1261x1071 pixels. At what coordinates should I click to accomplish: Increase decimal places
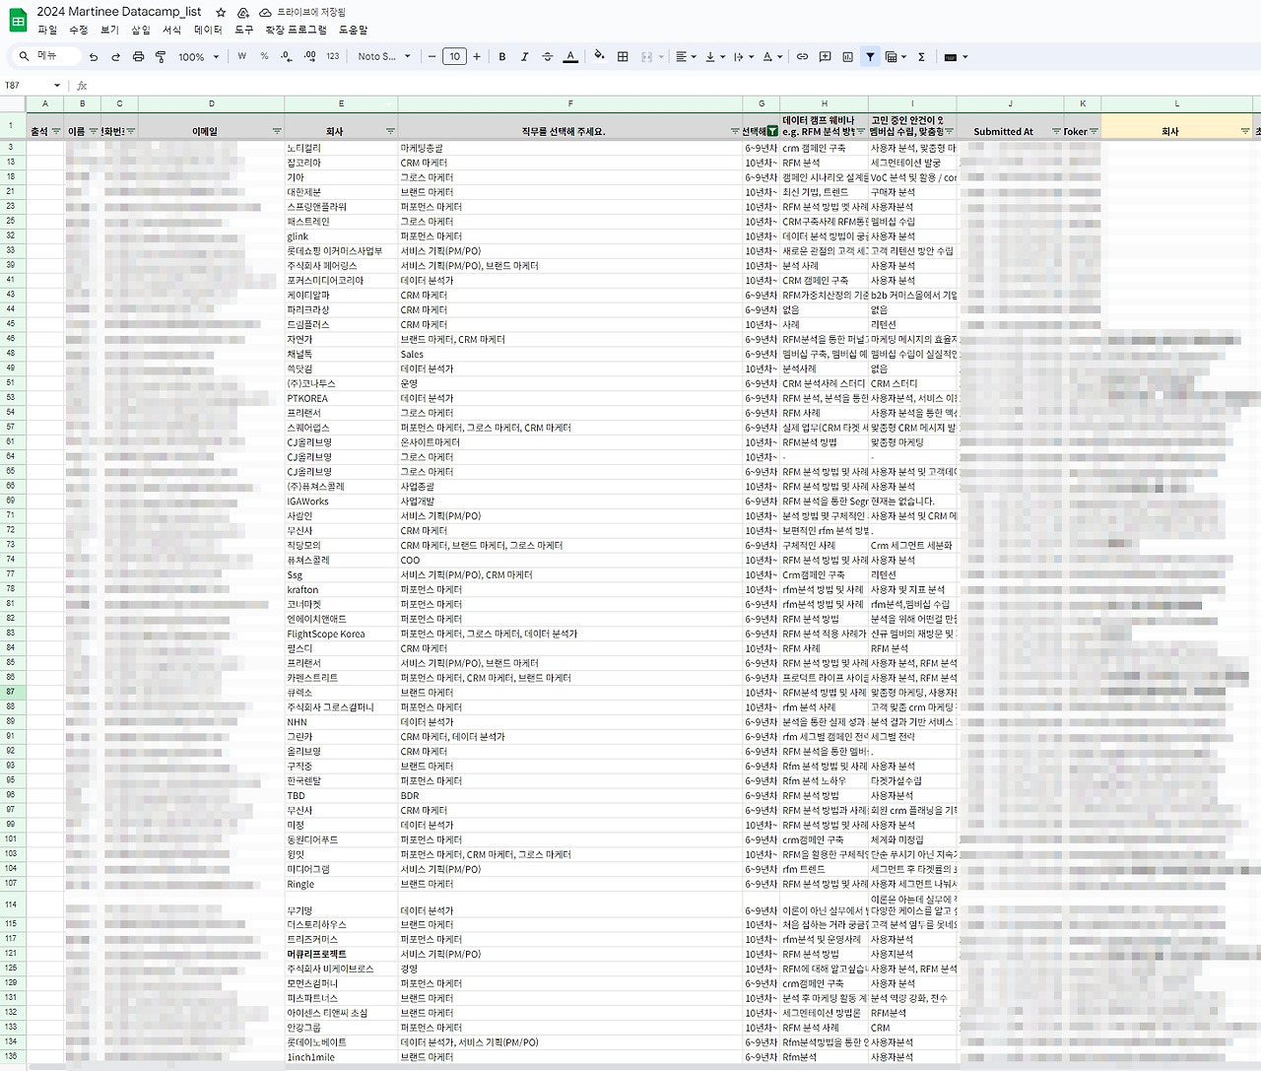[x=309, y=57]
